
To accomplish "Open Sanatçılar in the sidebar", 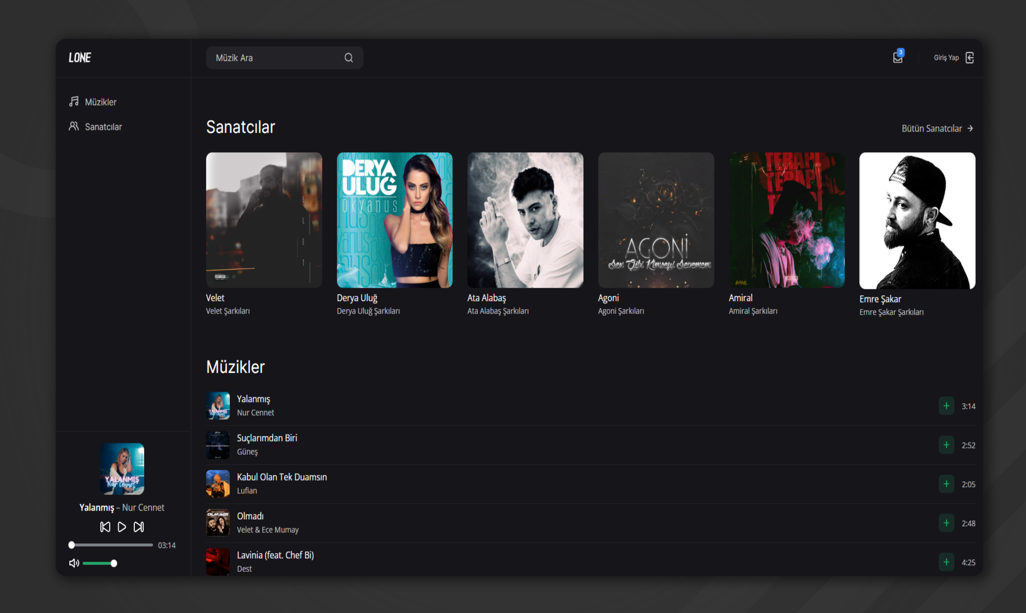I will point(103,127).
